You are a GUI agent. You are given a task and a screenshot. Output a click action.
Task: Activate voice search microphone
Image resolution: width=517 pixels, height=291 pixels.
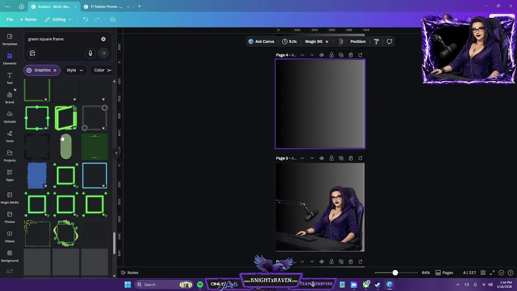(90, 53)
